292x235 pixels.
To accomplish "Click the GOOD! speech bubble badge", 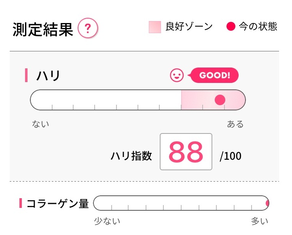I will pos(214,75).
